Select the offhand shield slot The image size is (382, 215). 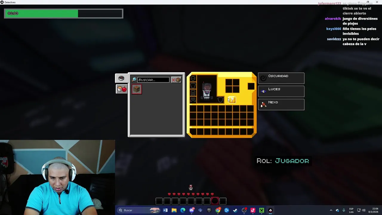coord(220,100)
